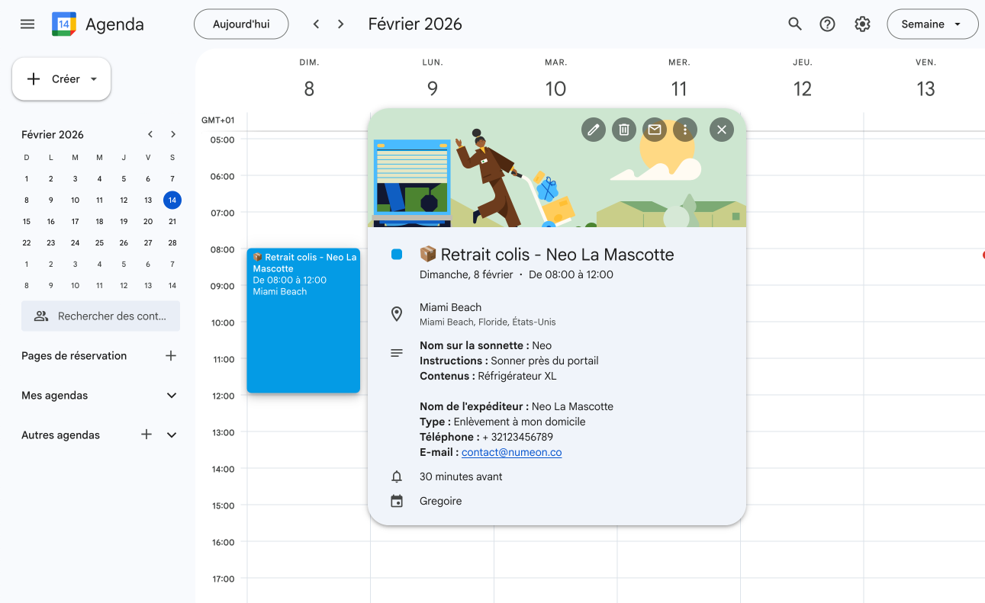Click the description lines icon

click(397, 353)
